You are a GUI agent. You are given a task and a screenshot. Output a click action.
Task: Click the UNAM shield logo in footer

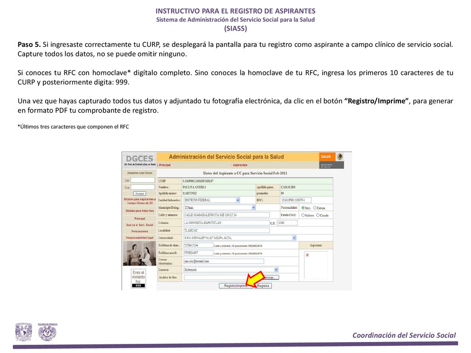click(24, 332)
